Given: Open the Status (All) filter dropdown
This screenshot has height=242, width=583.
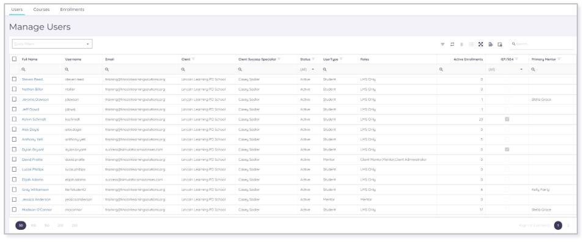Looking at the screenshot, I should click(307, 70).
